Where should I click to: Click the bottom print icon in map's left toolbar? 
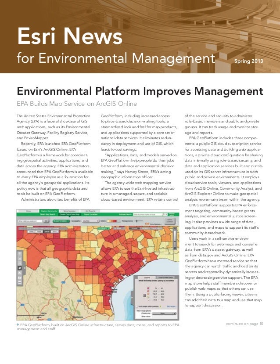(19, 282)
